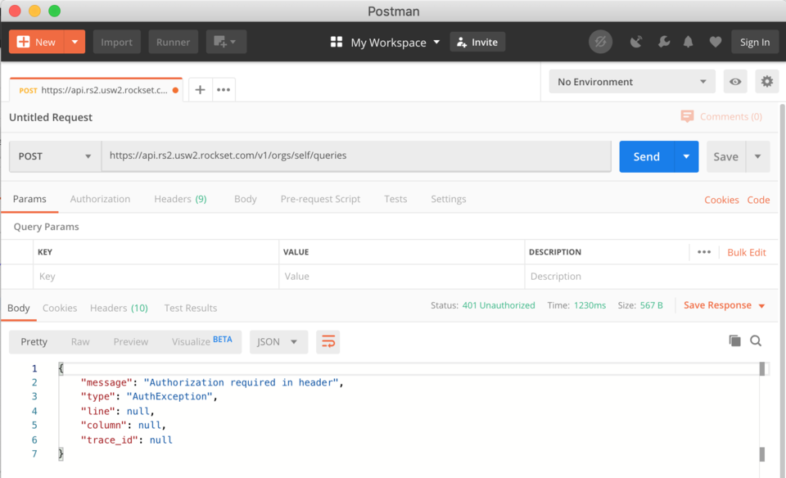Click the sync status icon in header
Screen dimensions: 786x478
[600, 42]
